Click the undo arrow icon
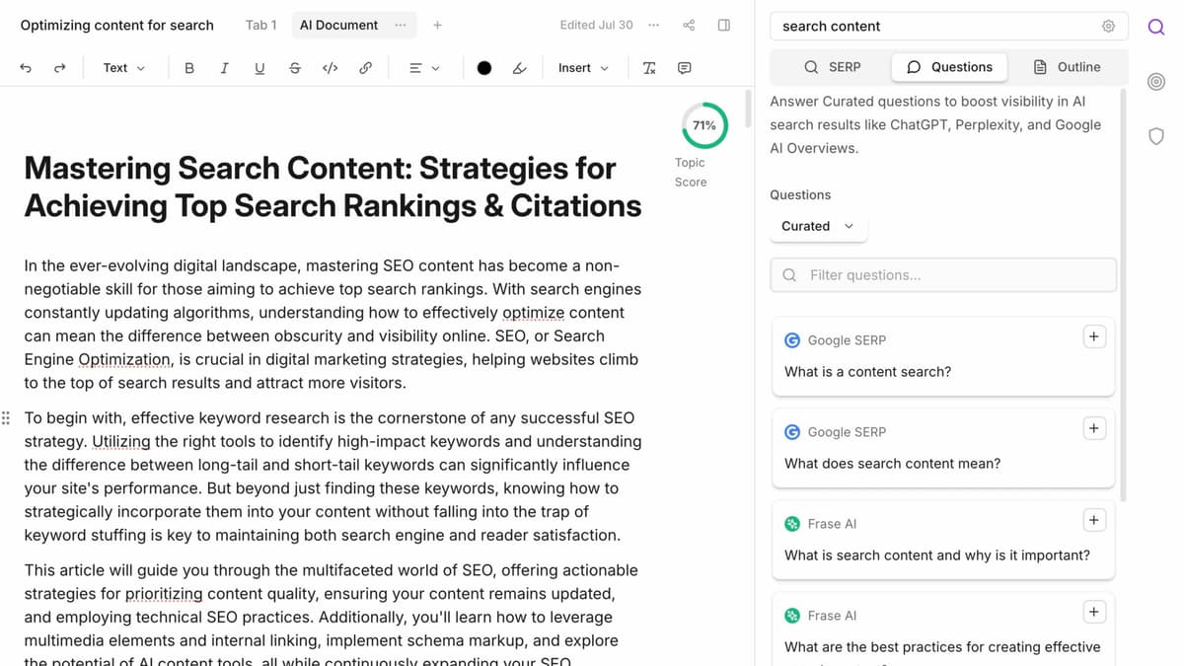Image resolution: width=1184 pixels, height=666 pixels. point(26,68)
